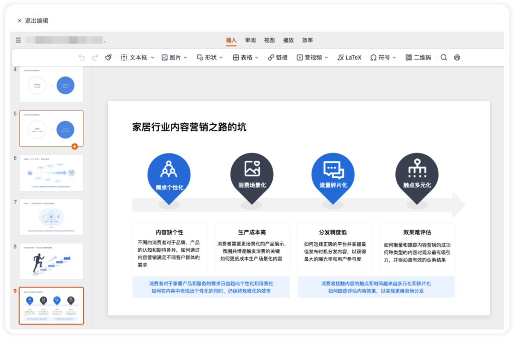Image resolution: width=515 pixels, height=338 pixels.
Task: Click orange plus button on slide 5
Action: pos(74,146)
